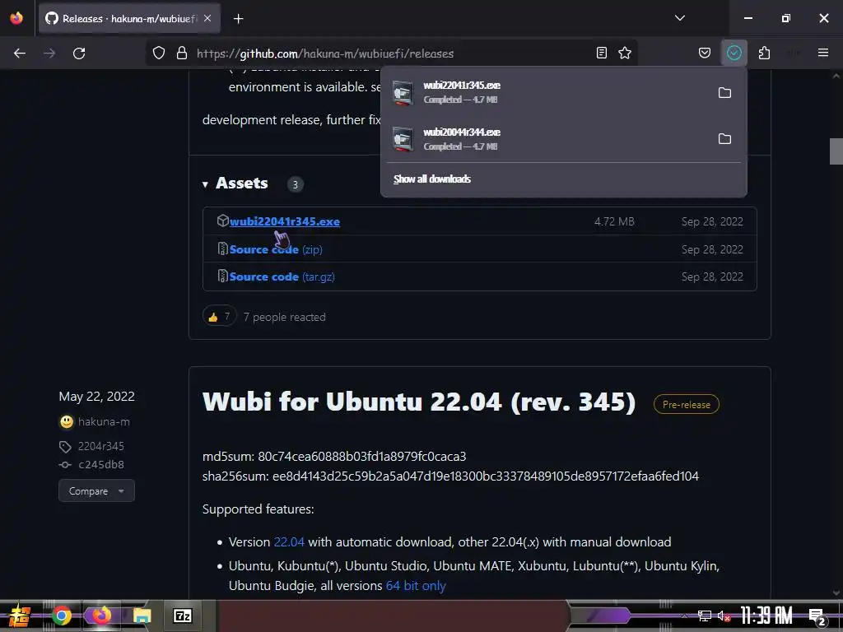Open the 64 bit only link
The width and height of the screenshot is (843, 632).
pos(416,586)
